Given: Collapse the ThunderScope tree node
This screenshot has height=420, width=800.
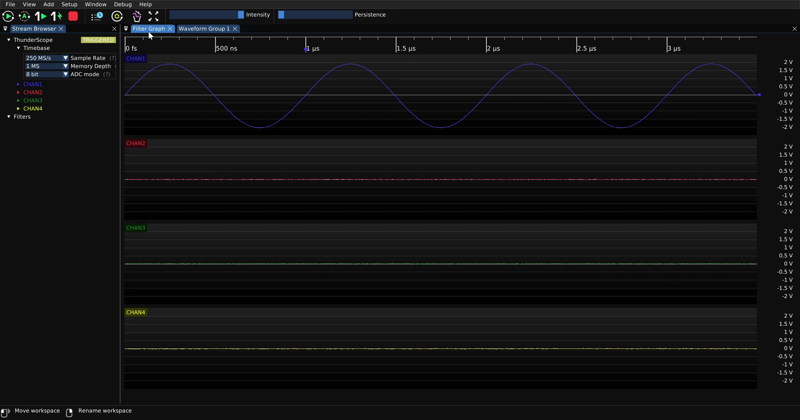Looking at the screenshot, I should 9,40.
